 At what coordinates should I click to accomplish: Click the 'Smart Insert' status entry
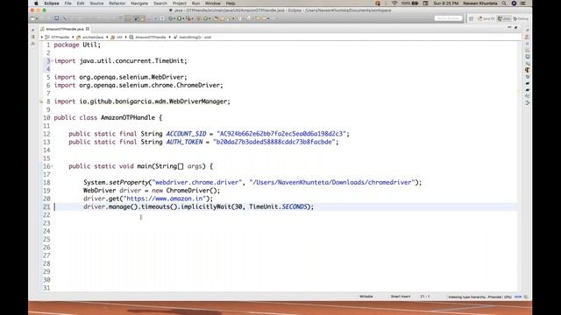401,297
